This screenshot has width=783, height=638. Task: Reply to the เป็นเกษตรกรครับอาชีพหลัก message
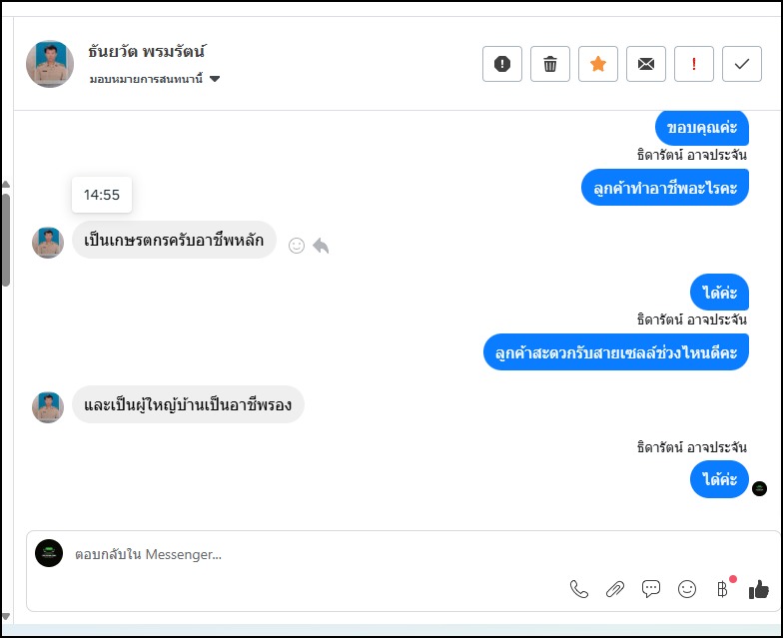point(321,245)
